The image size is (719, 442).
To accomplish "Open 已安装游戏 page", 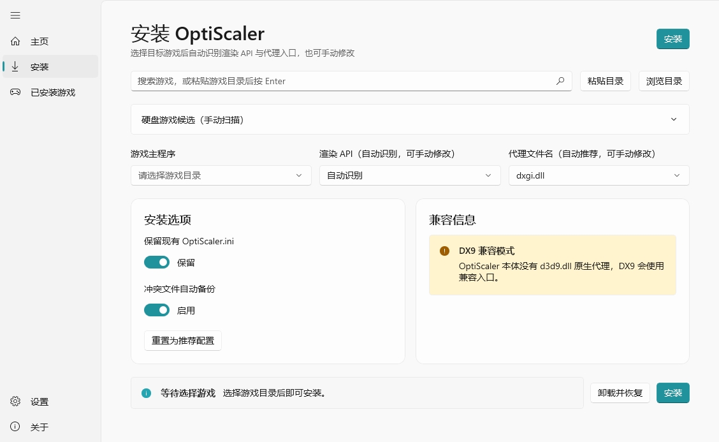I will (x=50, y=92).
